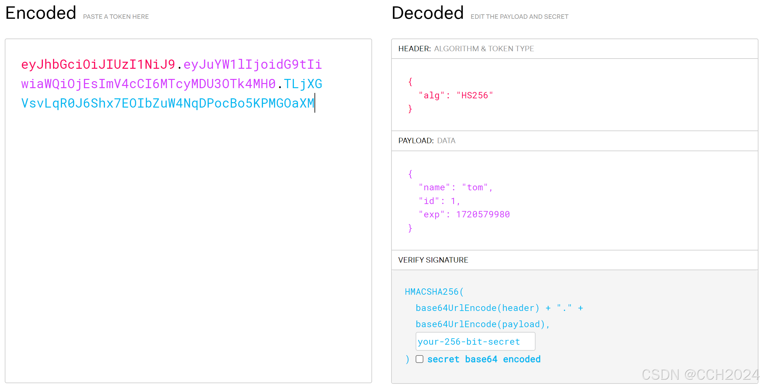The height and width of the screenshot is (387, 761).
Task: Click the "alg": "HS256" line in the header
Action: click(x=455, y=95)
